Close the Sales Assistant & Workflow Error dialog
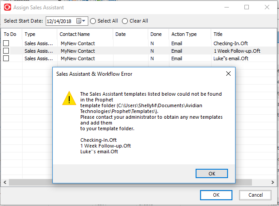Screen dimensions: 279x206 click(228, 74)
